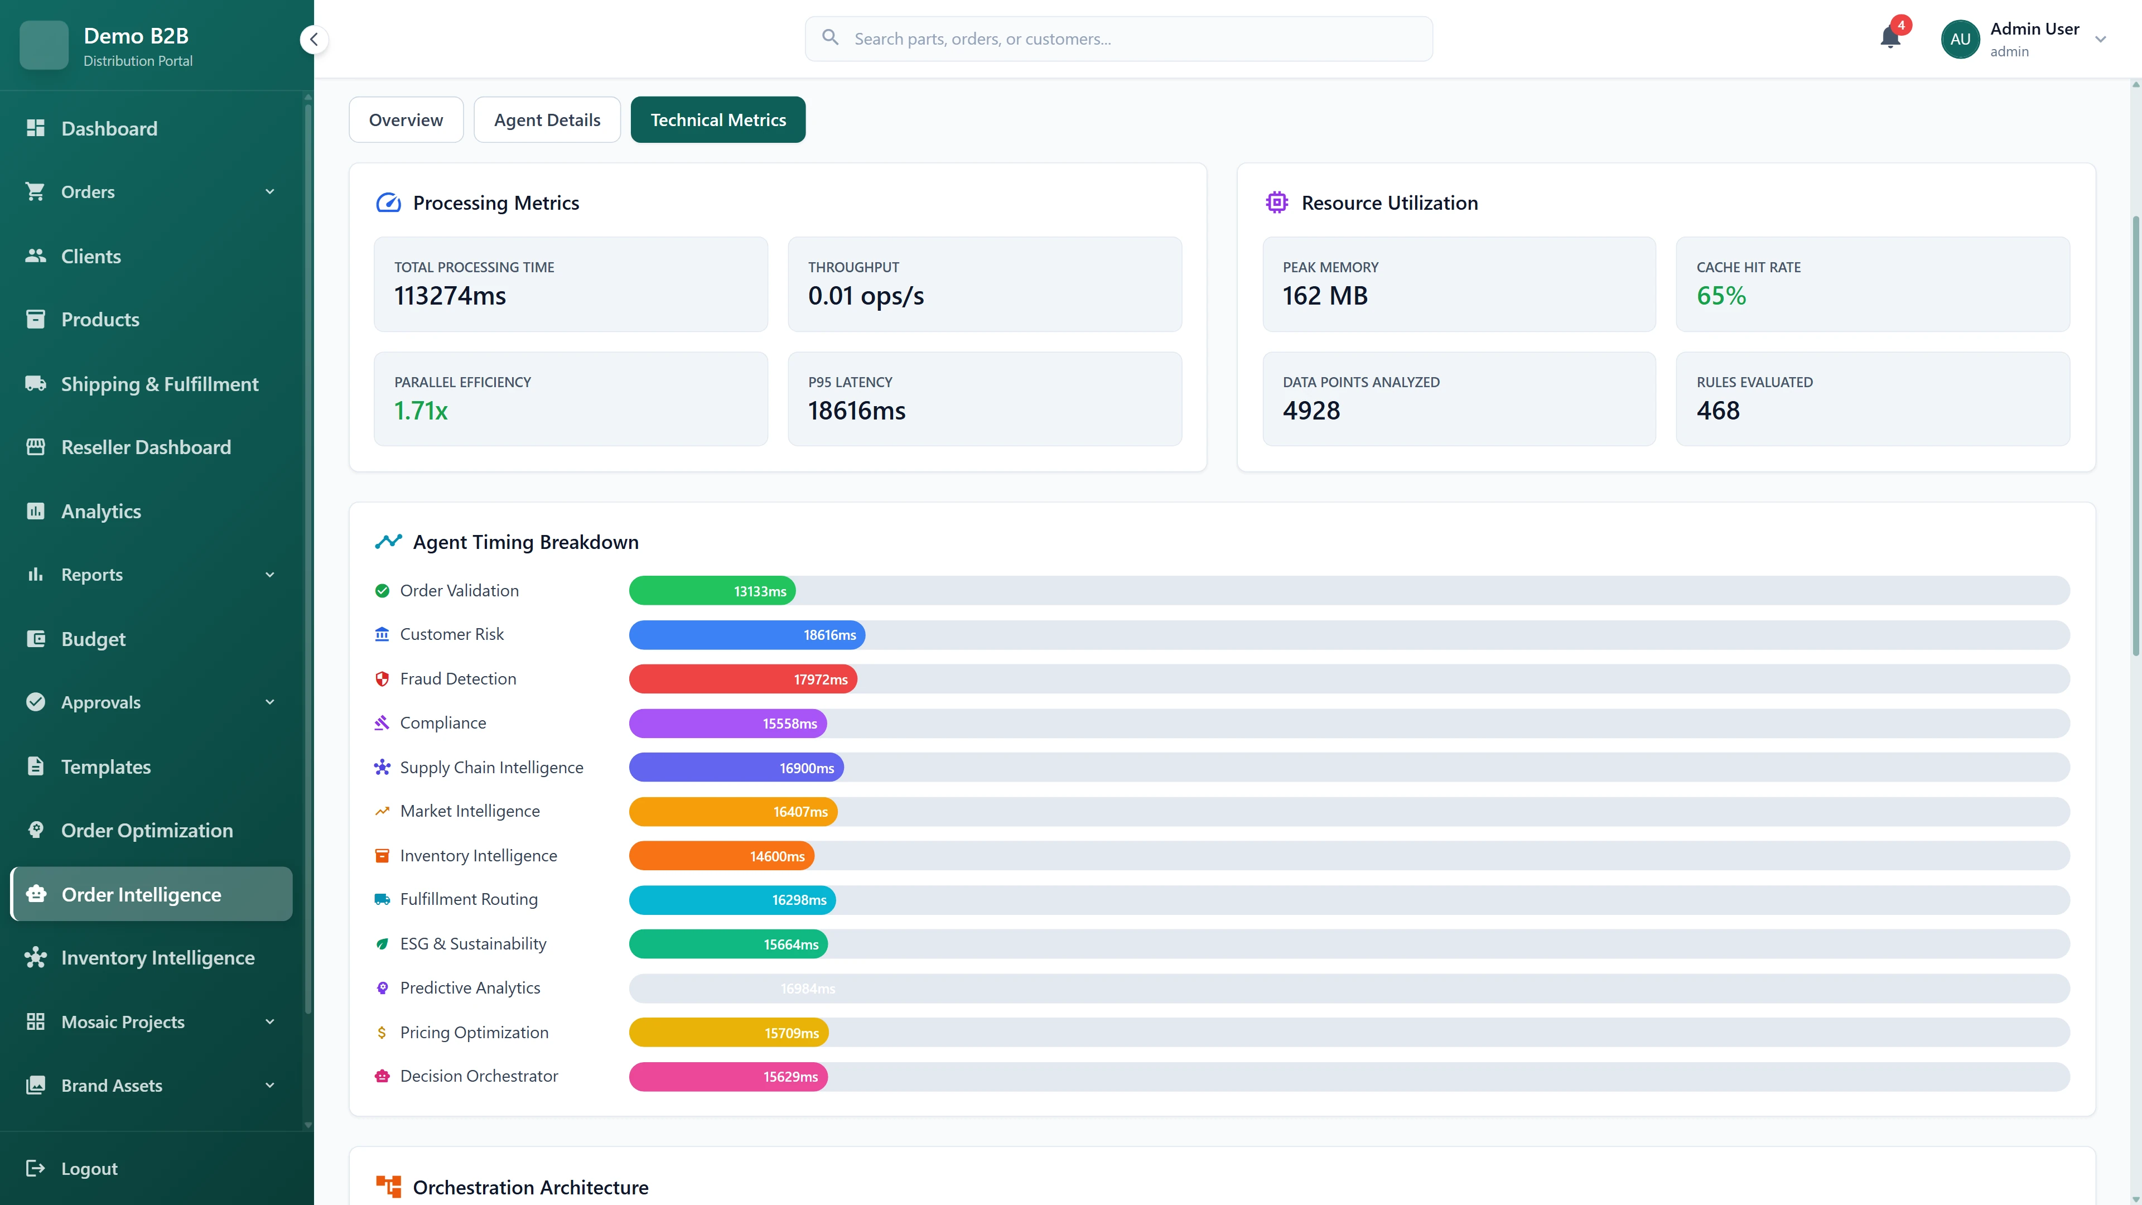Click the Budget icon in sidebar
This screenshot has width=2142, height=1205.
pos(36,639)
